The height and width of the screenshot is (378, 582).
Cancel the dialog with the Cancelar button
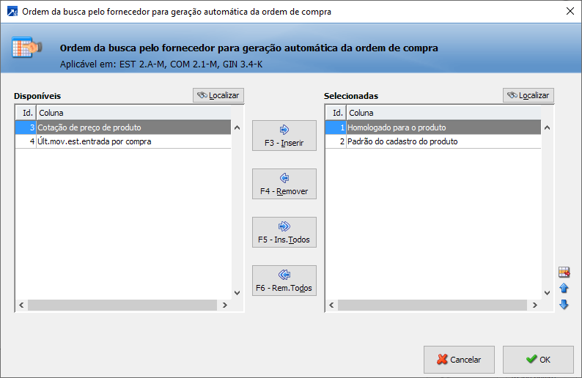[459, 360]
